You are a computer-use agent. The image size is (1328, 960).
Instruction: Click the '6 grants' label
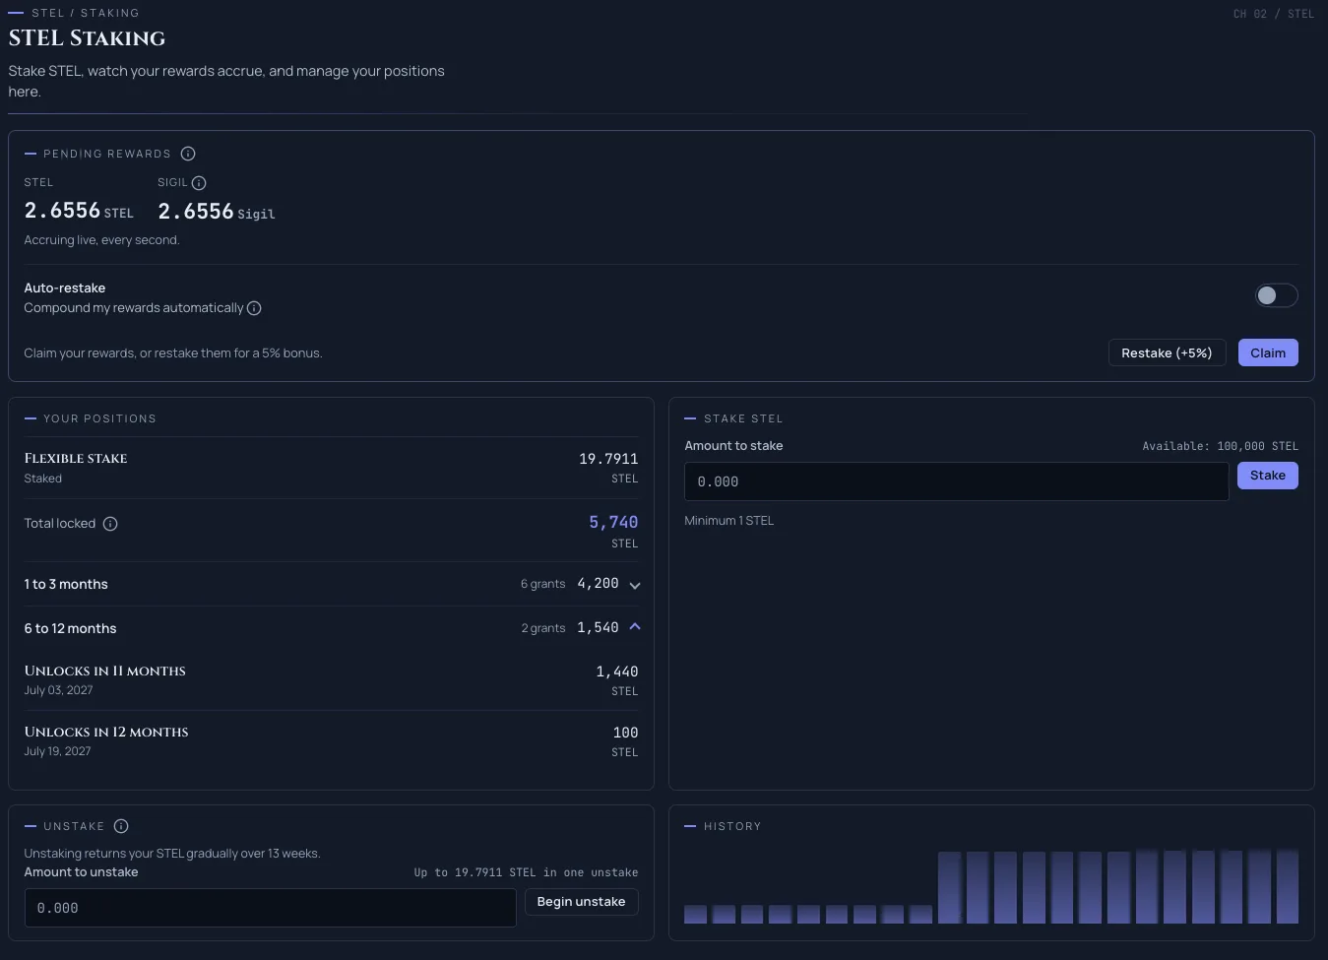pyautogui.click(x=543, y=584)
